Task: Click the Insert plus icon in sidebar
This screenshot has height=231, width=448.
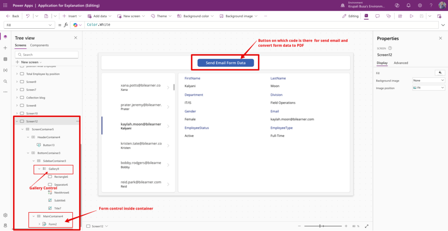Action: (x=5, y=48)
